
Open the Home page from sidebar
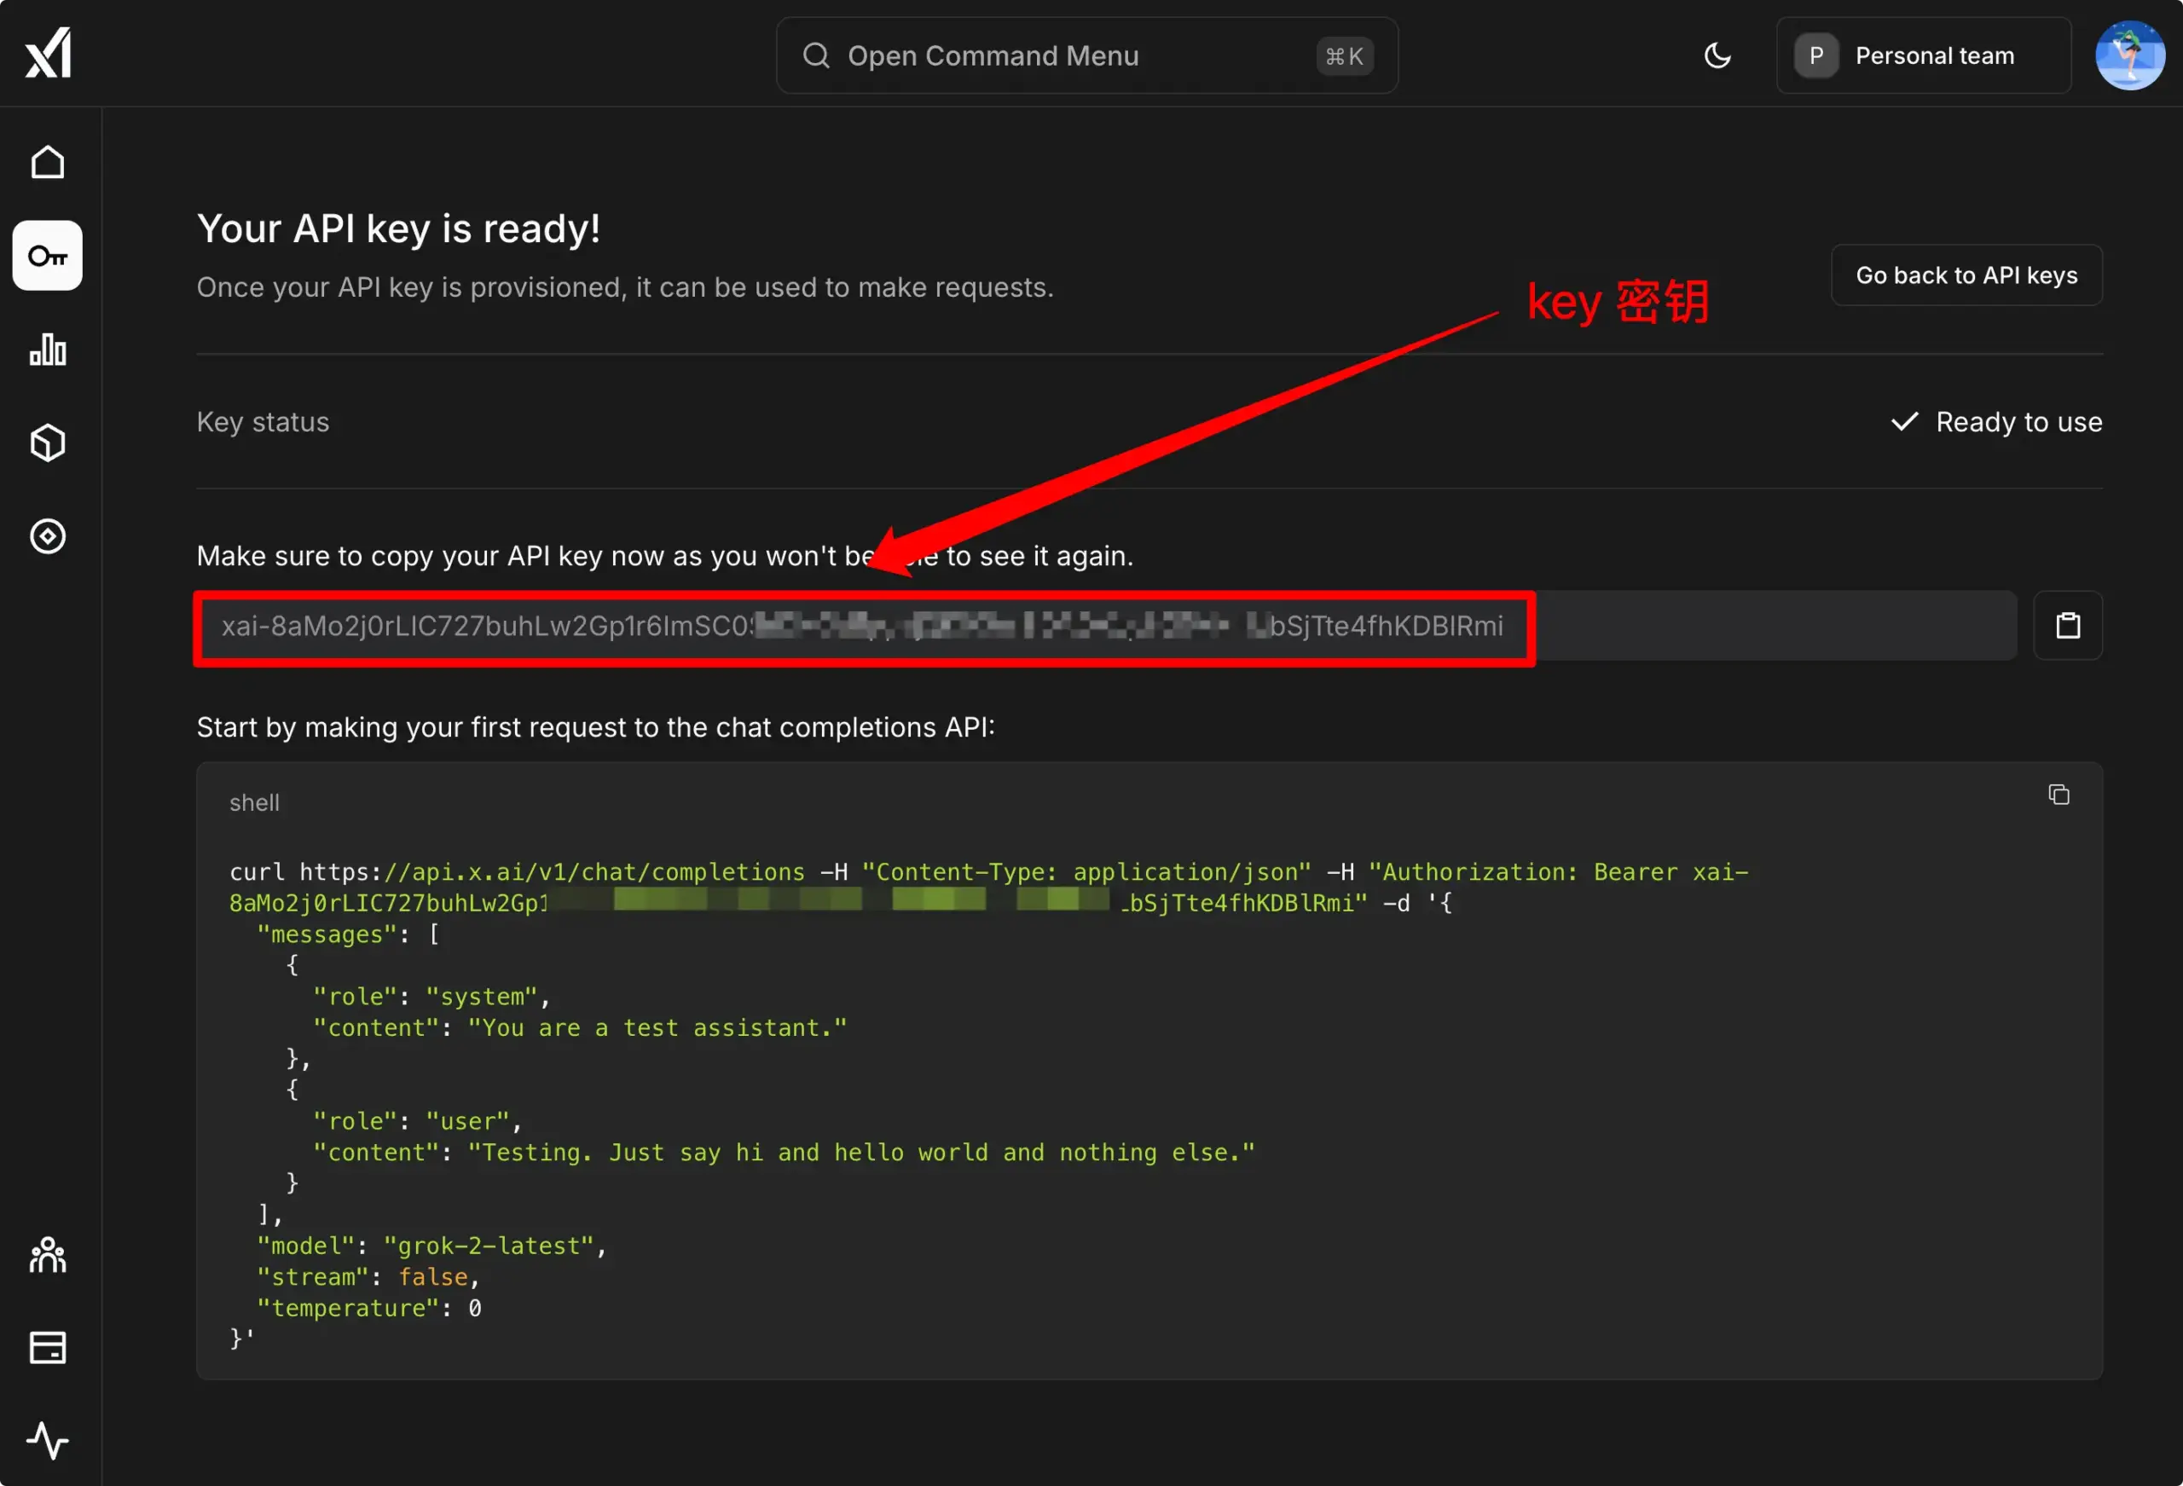click(48, 163)
